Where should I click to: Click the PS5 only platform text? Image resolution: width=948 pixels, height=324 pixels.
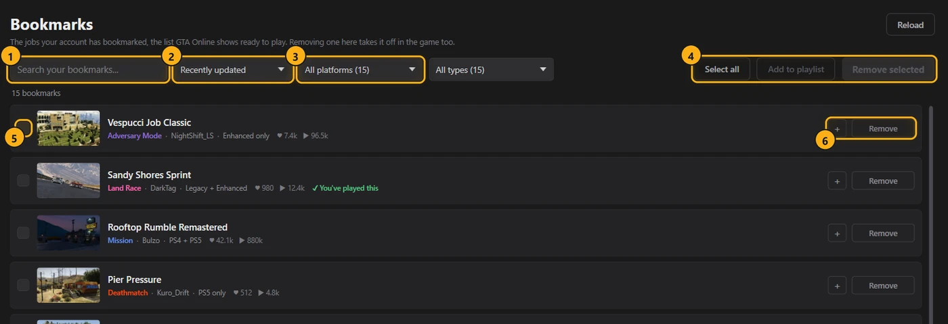[x=212, y=293]
